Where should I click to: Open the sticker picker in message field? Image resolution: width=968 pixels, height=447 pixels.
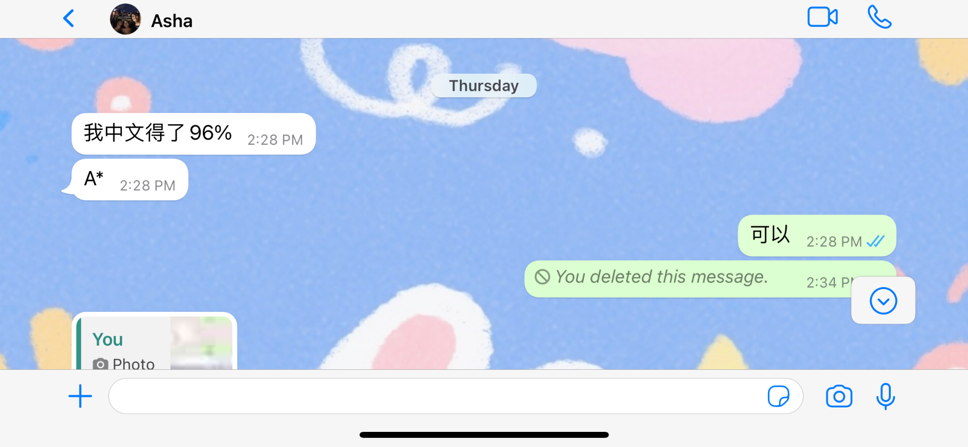(x=778, y=396)
